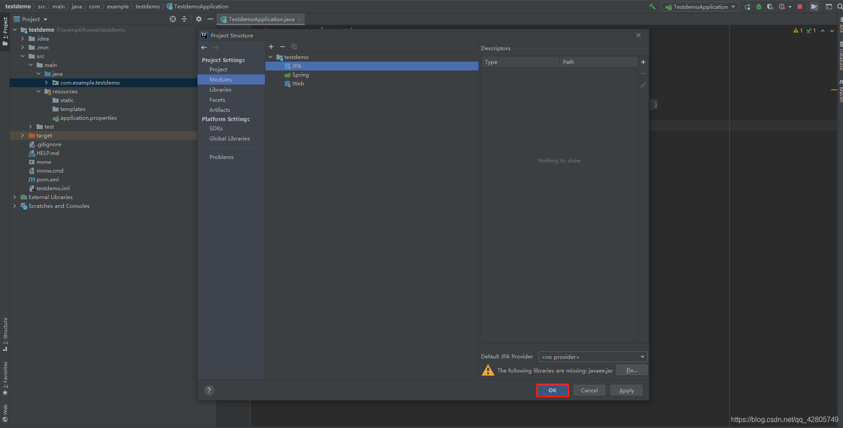Switch to TestdemoApplication.java editor tab

coord(261,19)
